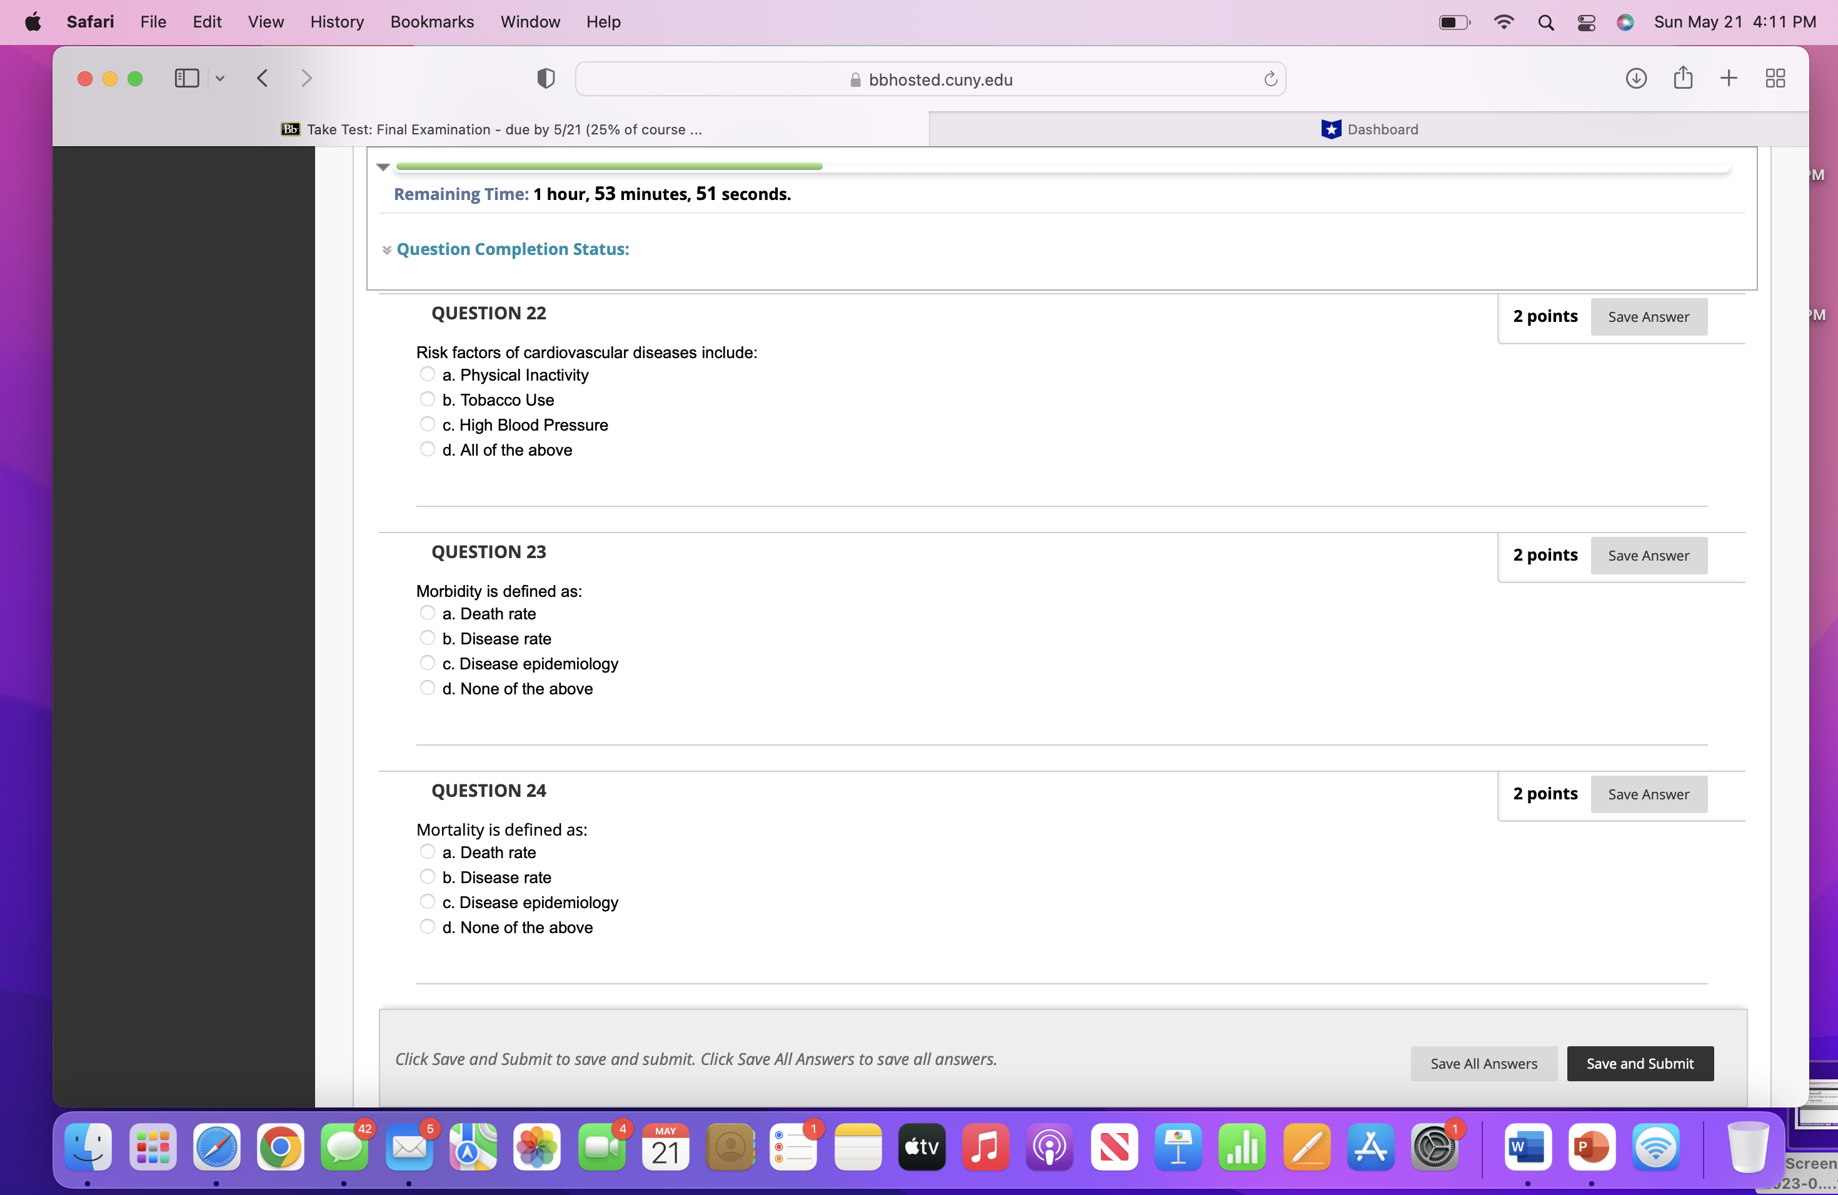Open the Bookmarks menu
The height and width of the screenshot is (1195, 1838).
point(432,22)
